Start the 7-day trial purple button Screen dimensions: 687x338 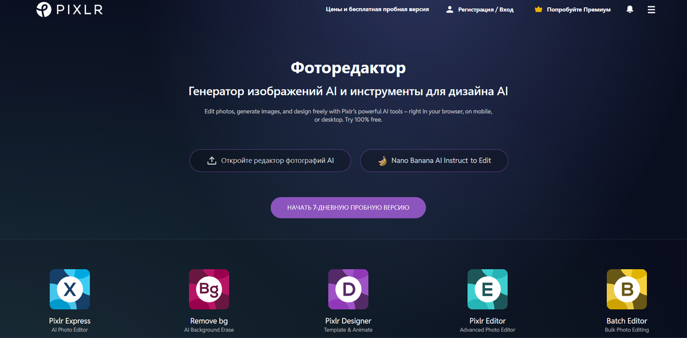[x=348, y=207]
